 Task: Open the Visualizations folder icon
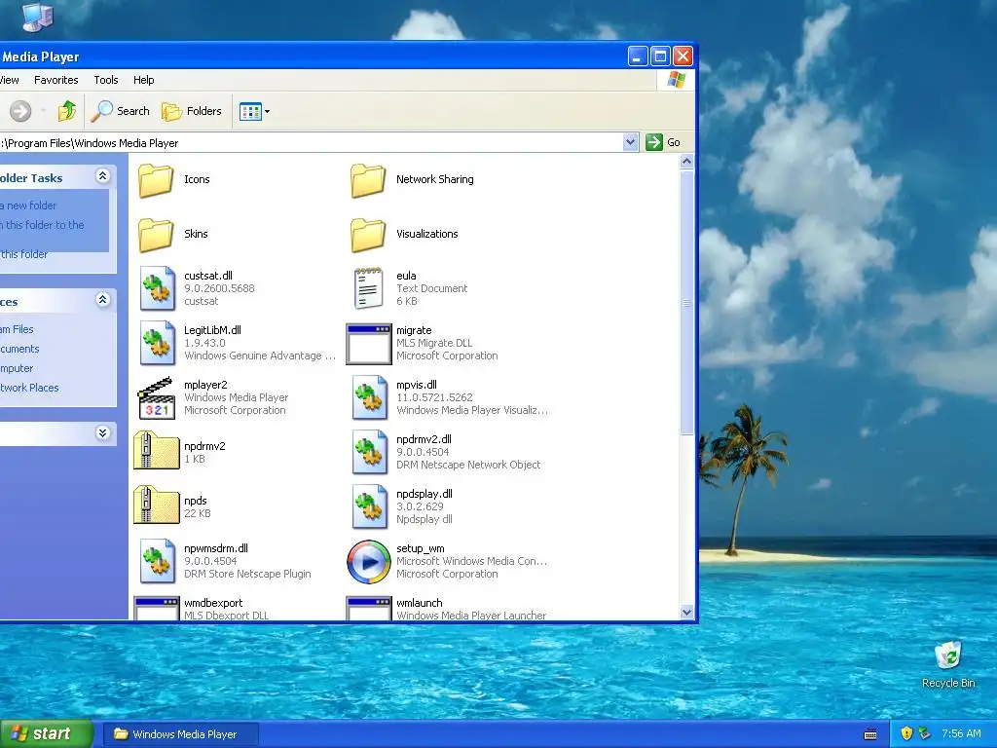(368, 234)
